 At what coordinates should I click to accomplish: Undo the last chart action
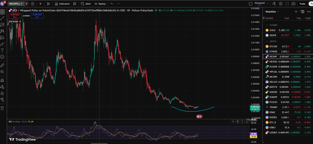pos(112,4)
